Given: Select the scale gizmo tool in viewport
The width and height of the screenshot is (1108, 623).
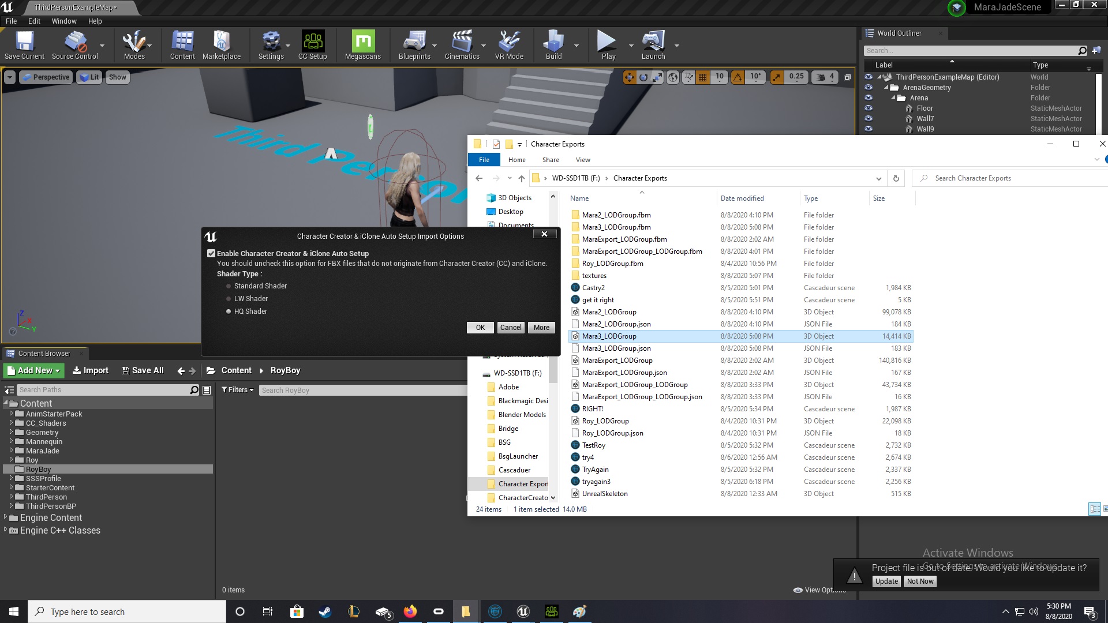Looking at the screenshot, I should click(x=657, y=77).
